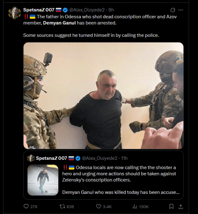The height and width of the screenshot is (214, 198).
Task: Click the Grok explain icon at top right
Action: tap(173, 10)
